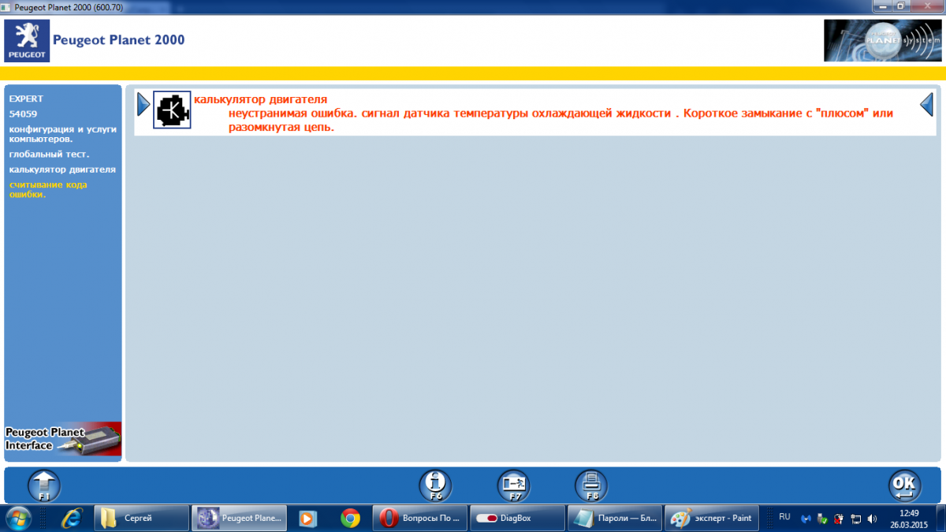Click the volume speaker tray icon

tap(872, 519)
